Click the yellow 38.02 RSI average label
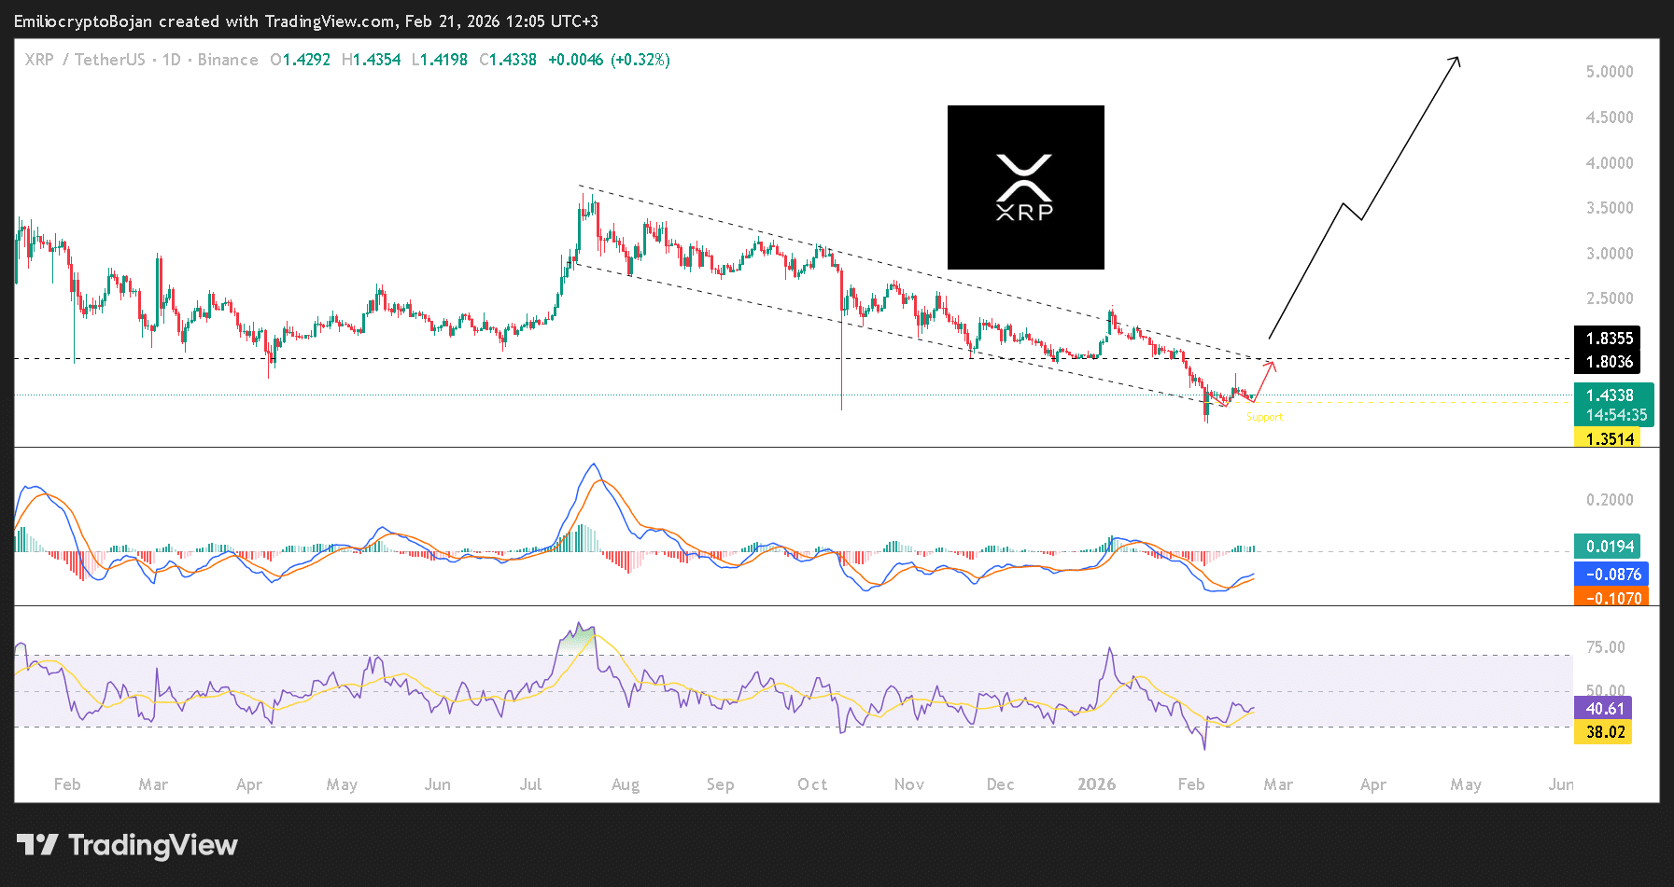 (1604, 732)
